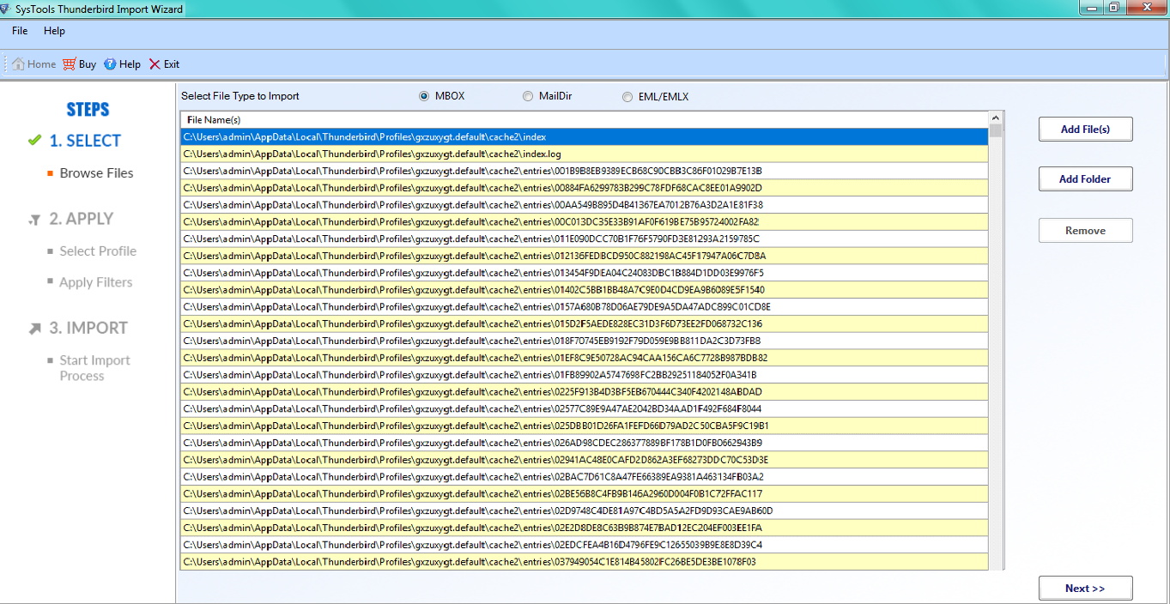Go to the Browse Files step
The image size is (1170, 604).
[96, 172]
